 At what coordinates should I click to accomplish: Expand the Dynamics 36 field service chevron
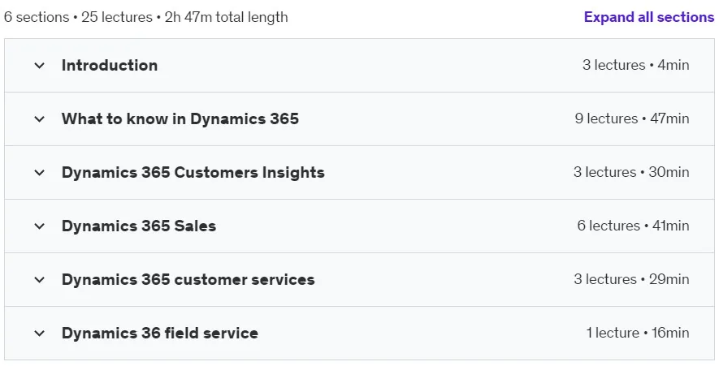pos(40,334)
